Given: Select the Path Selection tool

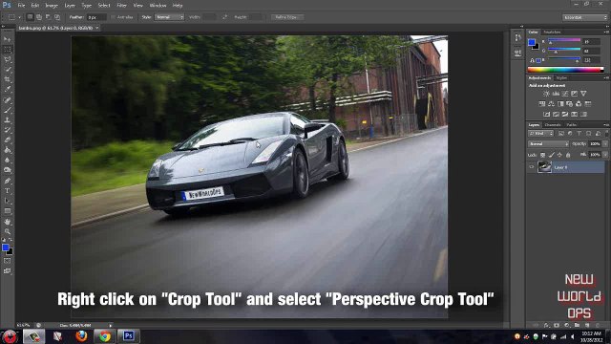Looking at the screenshot, I should [x=8, y=201].
